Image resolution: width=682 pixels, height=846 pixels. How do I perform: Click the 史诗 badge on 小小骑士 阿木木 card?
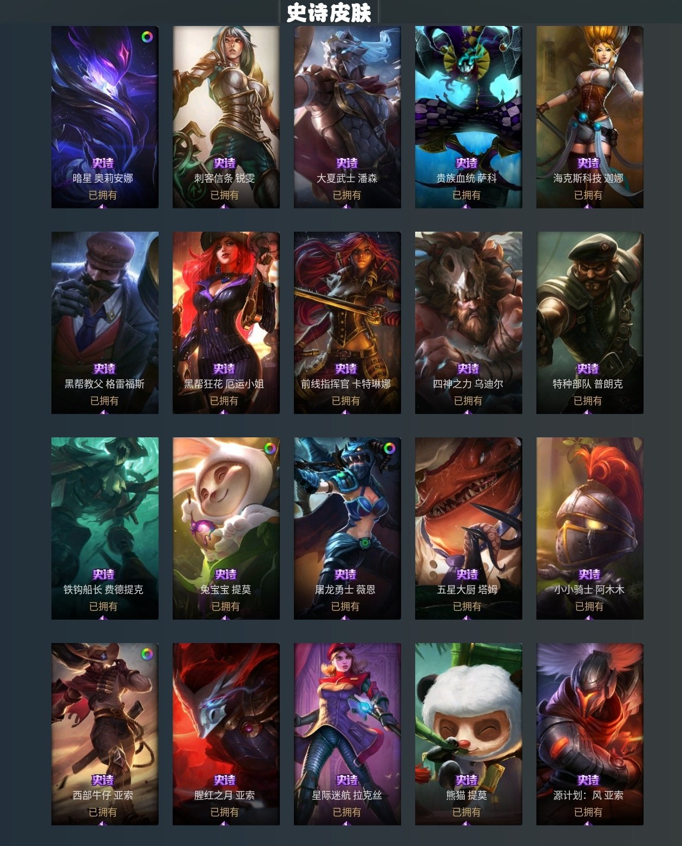click(x=589, y=574)
